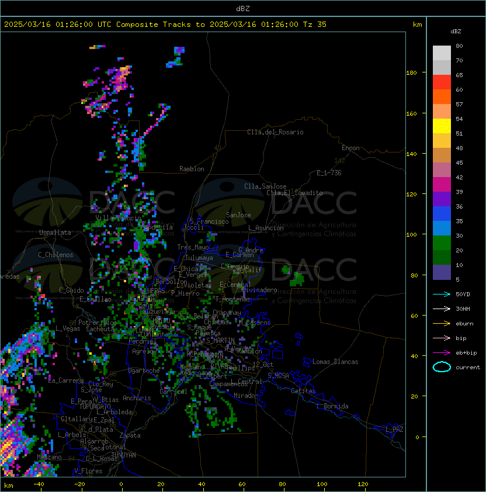Click the -20 tick on the bottom axis
The image size is (486, 492).
tap(79, 484)
